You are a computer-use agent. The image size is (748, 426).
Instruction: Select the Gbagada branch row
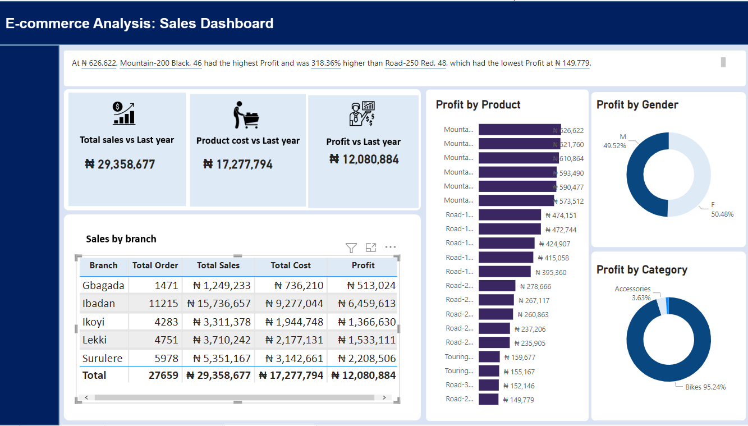pyautogui.click(x=238, y=285)
